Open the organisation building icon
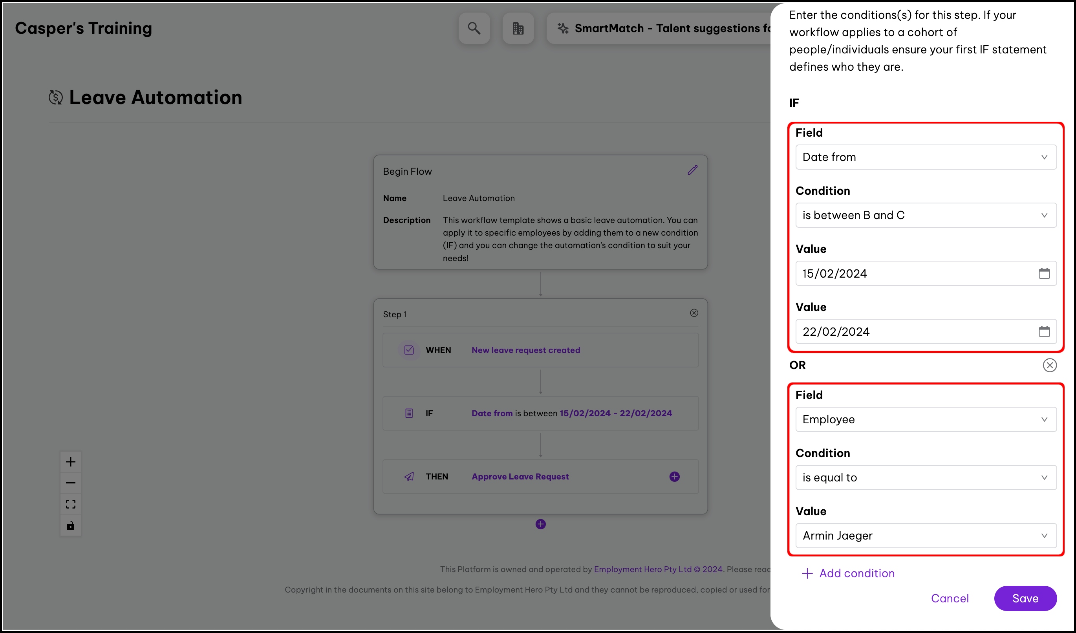Viewport: 1076px width, 633px height. tap(518, 28)
